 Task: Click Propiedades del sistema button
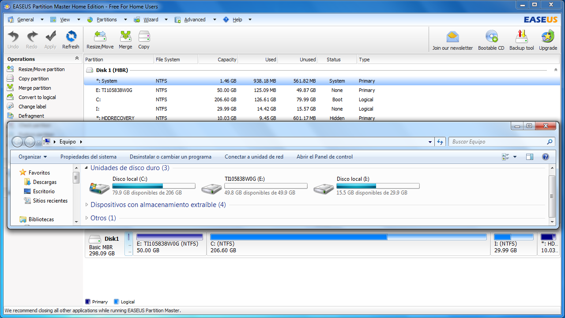click(89, 157)
